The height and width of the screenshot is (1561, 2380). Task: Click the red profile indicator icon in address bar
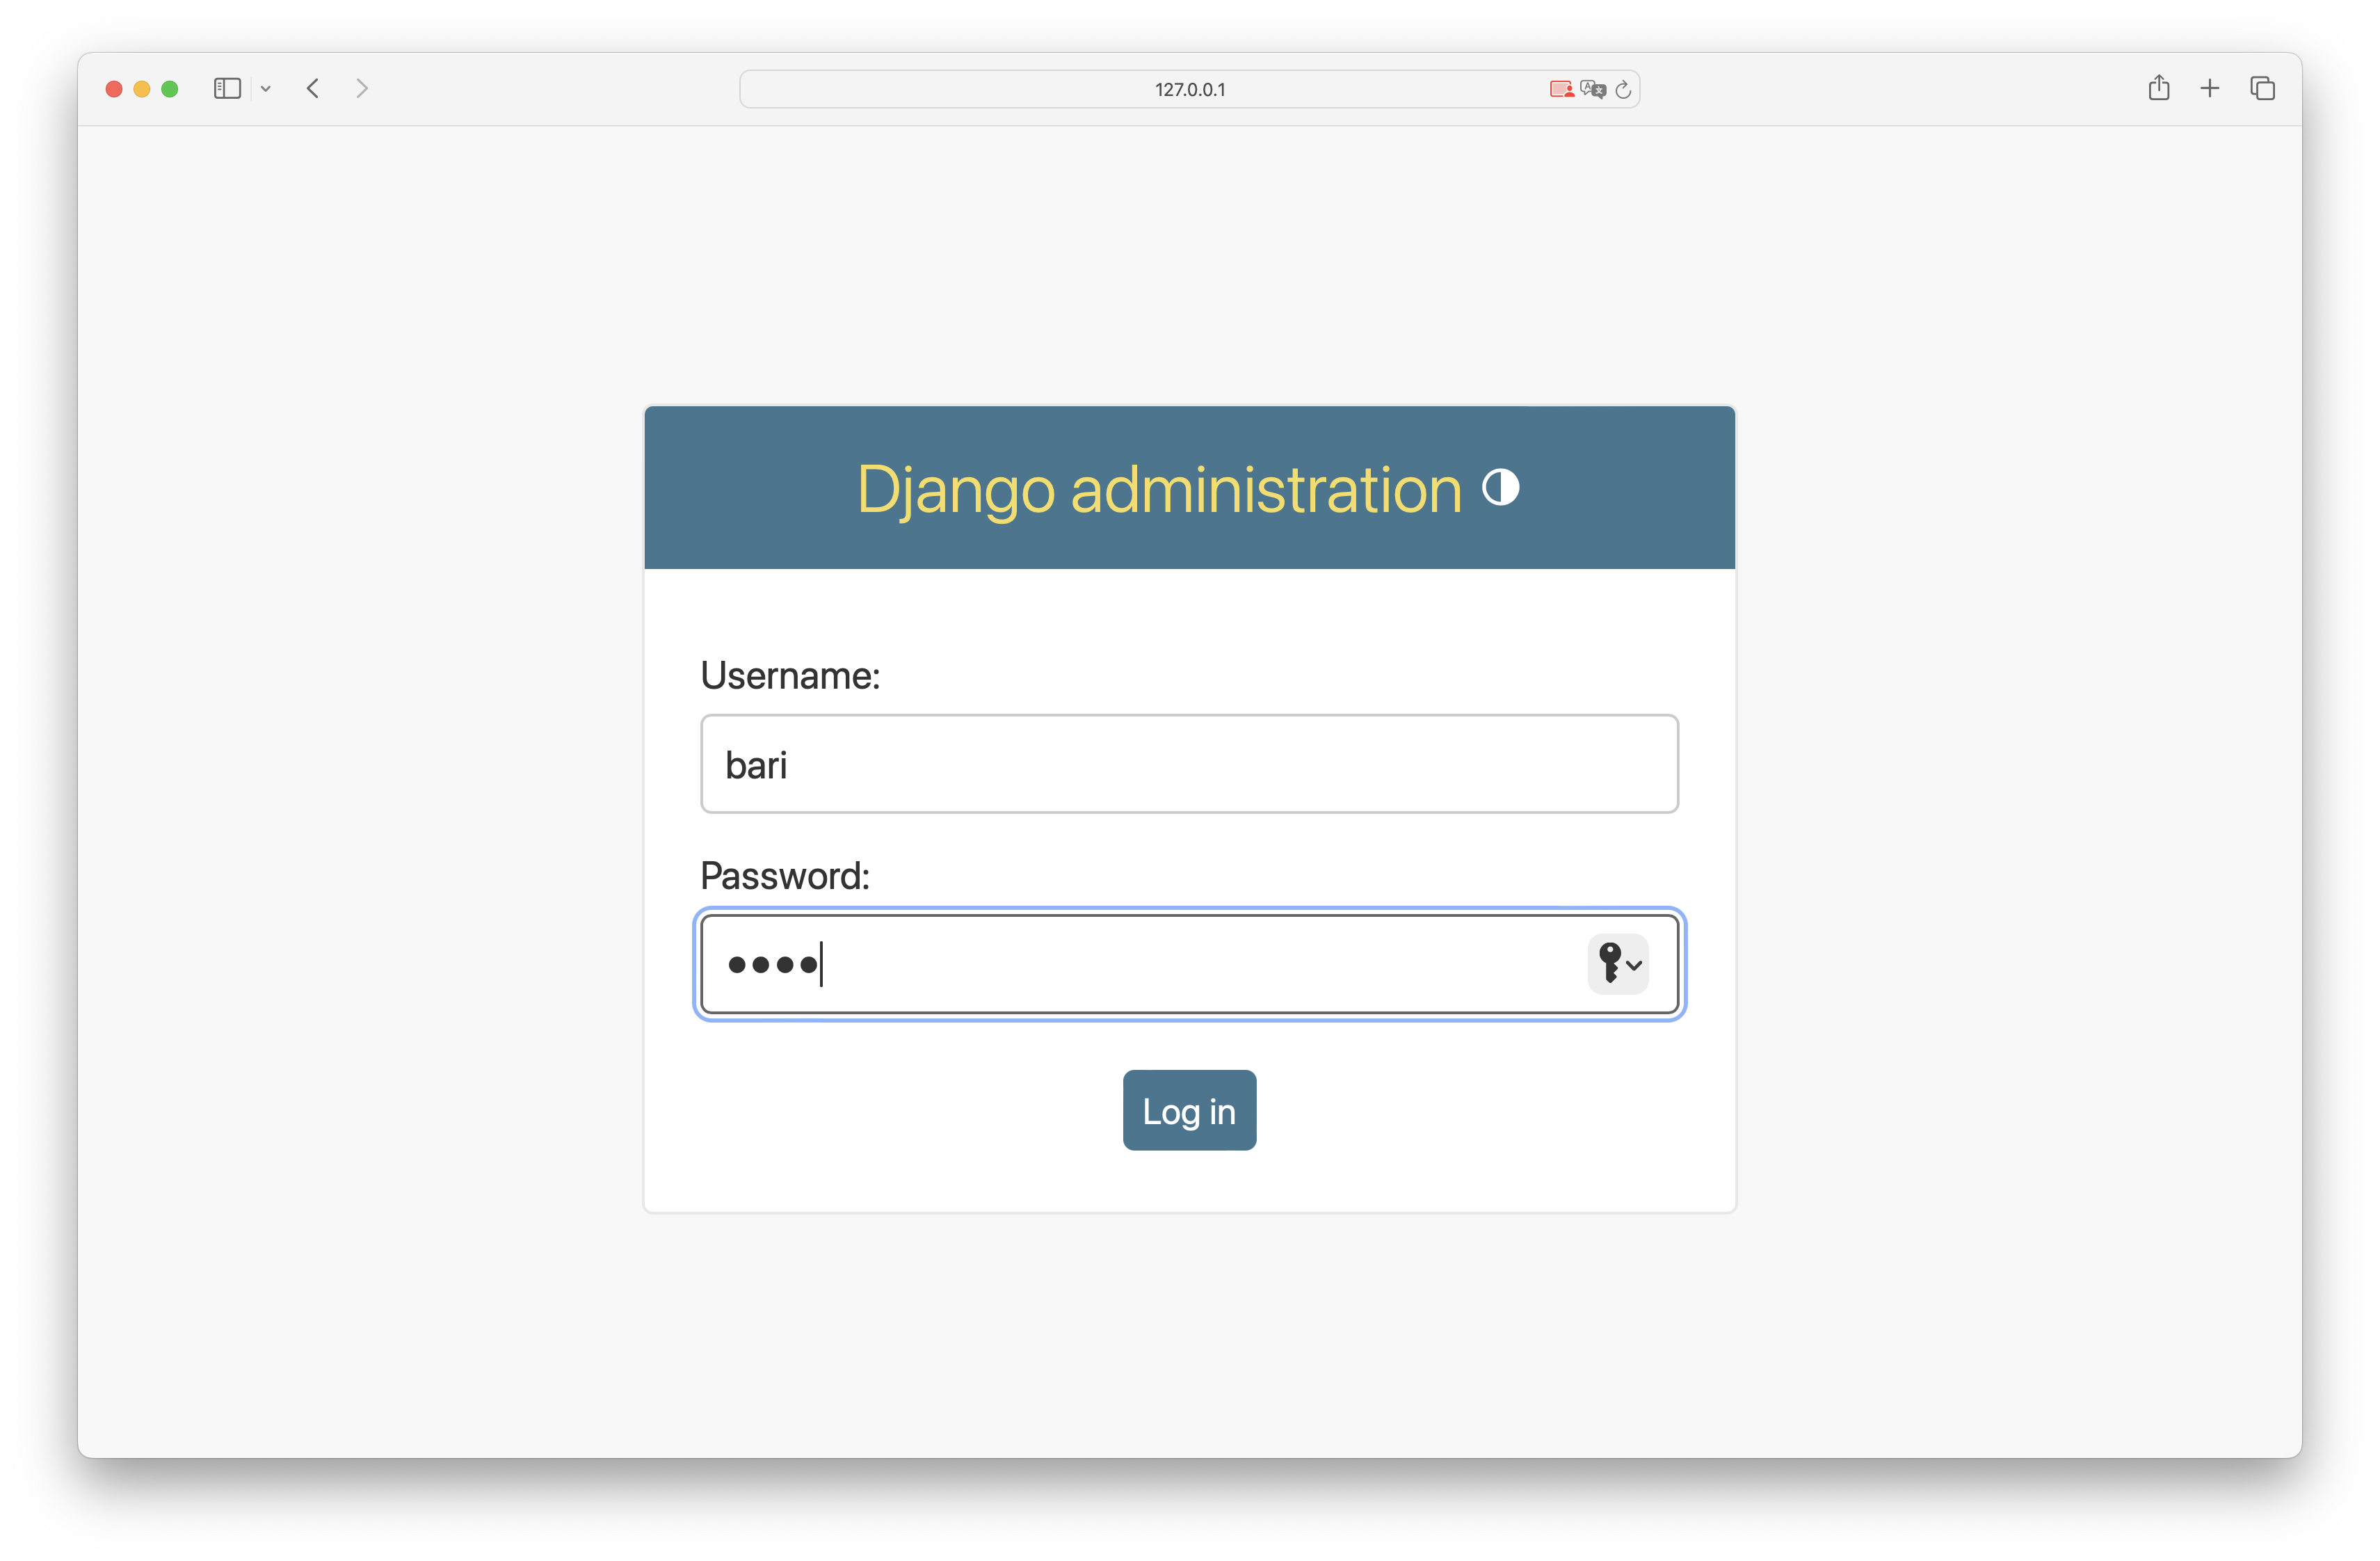coord(1561,90)
